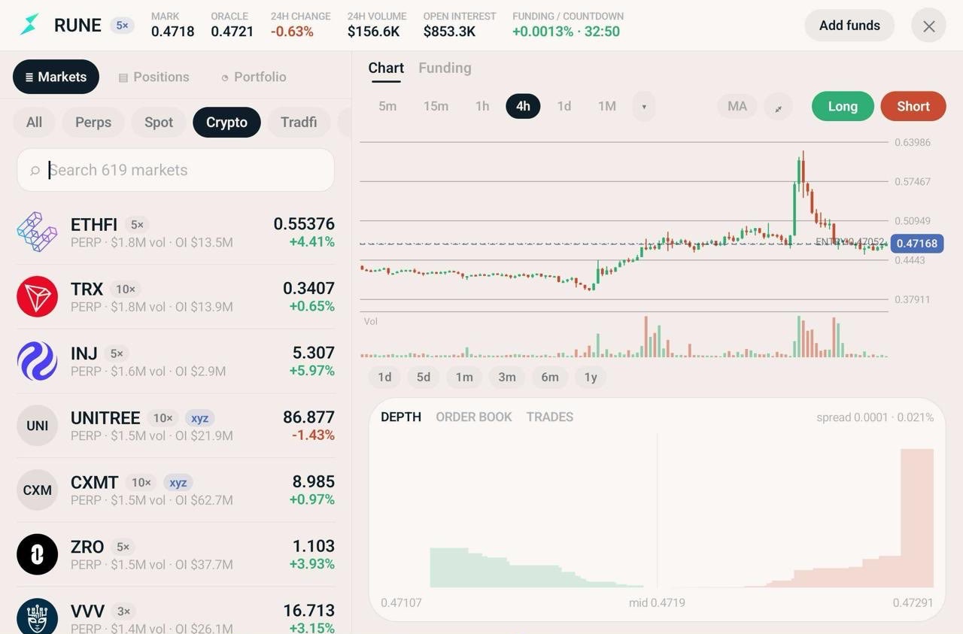Screen dimensions: 963x634
Task: Set chart range to 1m
Action: click(x=464, y=378)
